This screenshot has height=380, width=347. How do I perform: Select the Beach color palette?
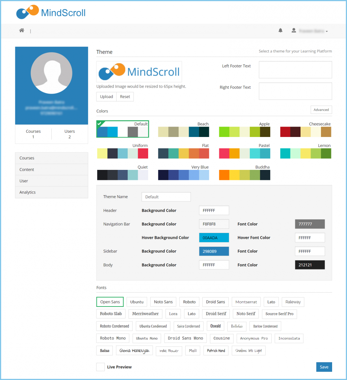click(x=184, y=129)
